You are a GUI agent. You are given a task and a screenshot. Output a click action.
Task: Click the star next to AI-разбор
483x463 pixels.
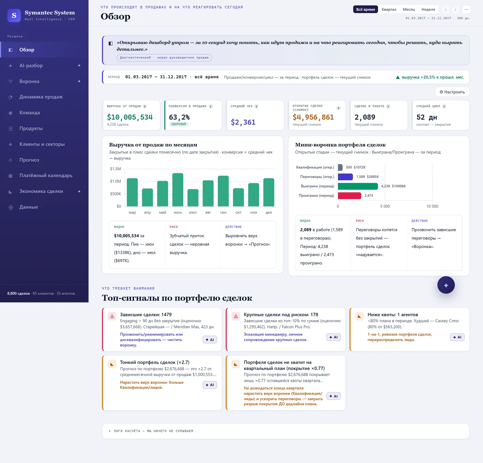[79, 66]
